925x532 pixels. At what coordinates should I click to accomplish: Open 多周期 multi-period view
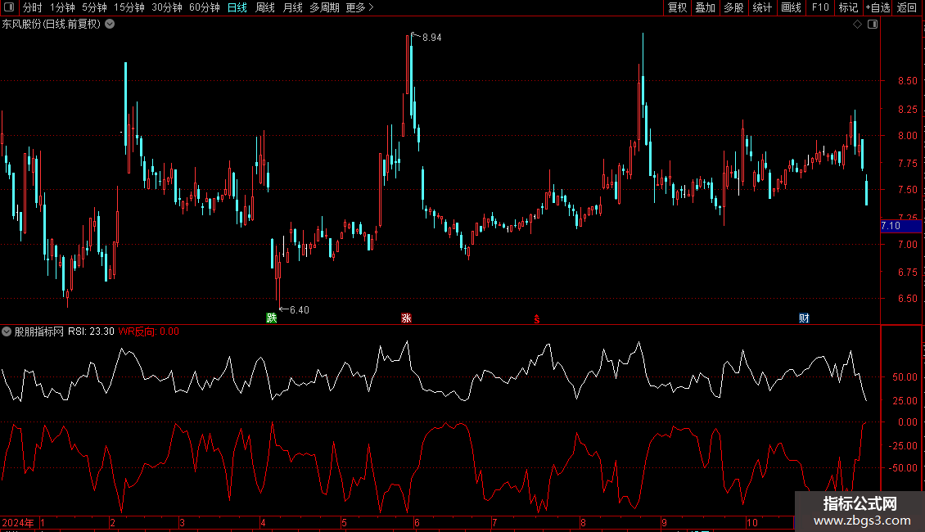tap(324, 7)
